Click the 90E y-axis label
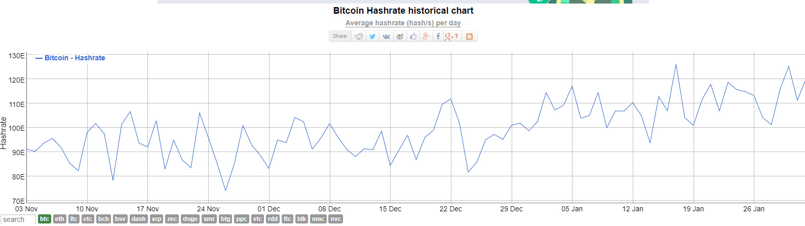The width and height of the screenshot is (805, 226). 19,152
